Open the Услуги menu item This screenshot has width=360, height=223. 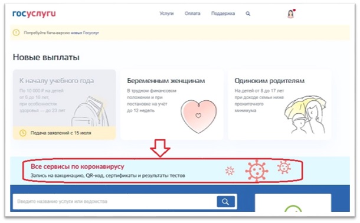[166, 14]
